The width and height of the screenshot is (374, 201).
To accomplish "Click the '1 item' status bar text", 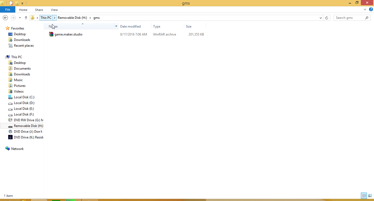I will (8, 196).
